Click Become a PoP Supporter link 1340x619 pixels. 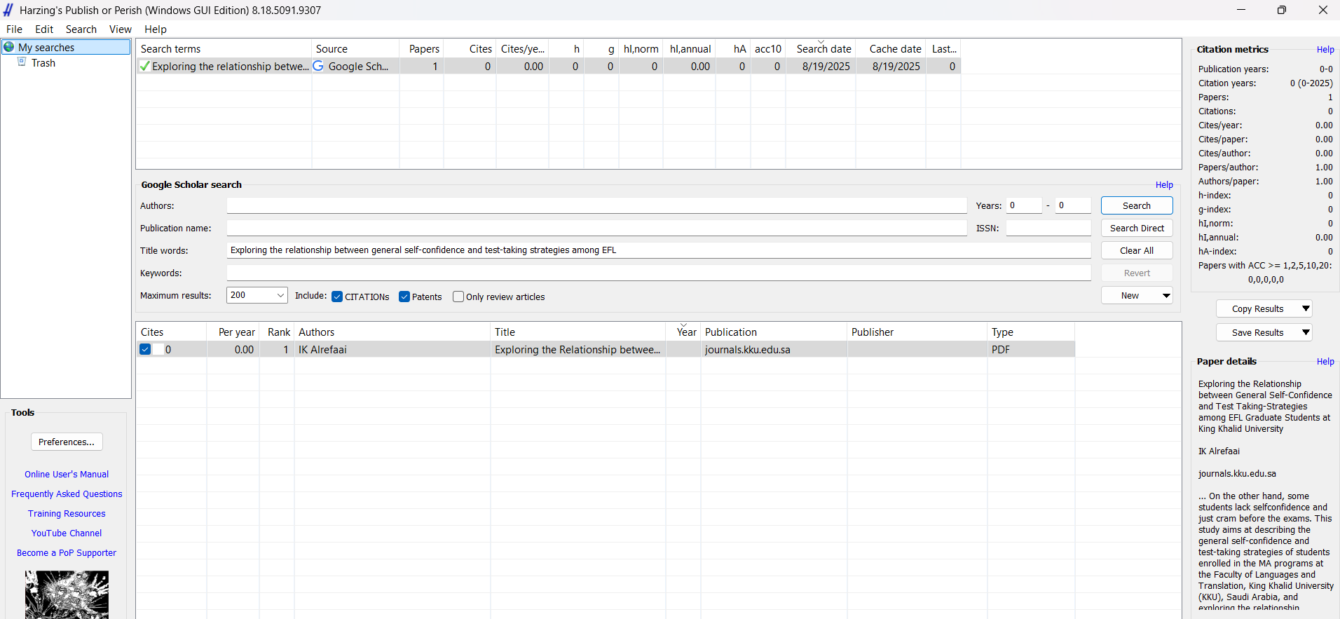(67, 553)
